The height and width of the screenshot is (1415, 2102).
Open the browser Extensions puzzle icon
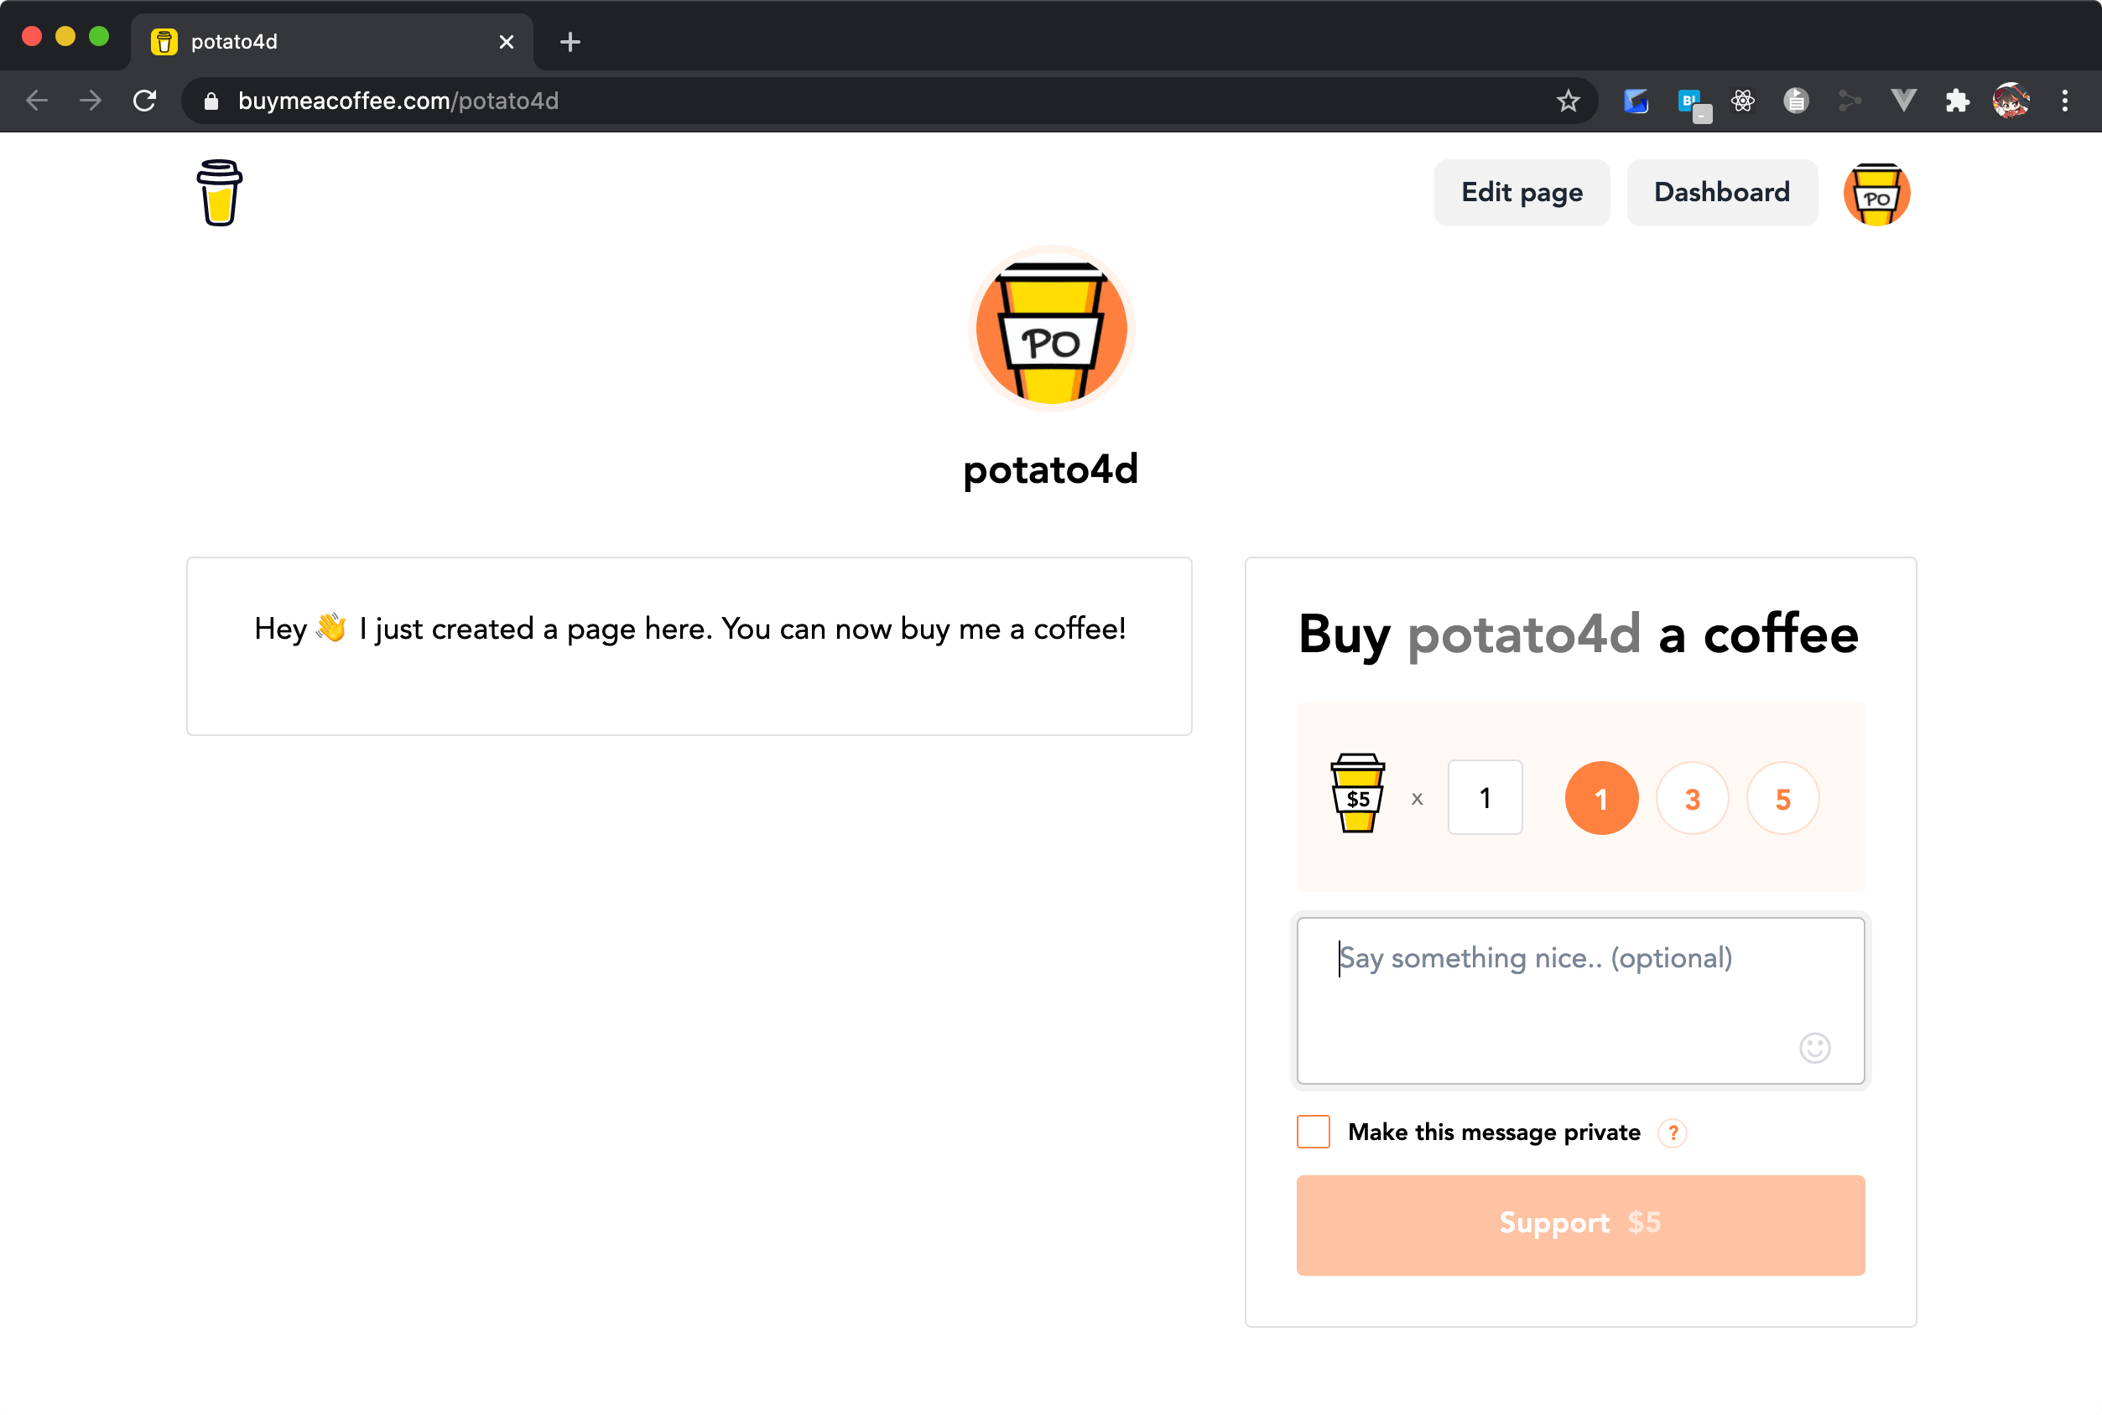coord(1957,101)
